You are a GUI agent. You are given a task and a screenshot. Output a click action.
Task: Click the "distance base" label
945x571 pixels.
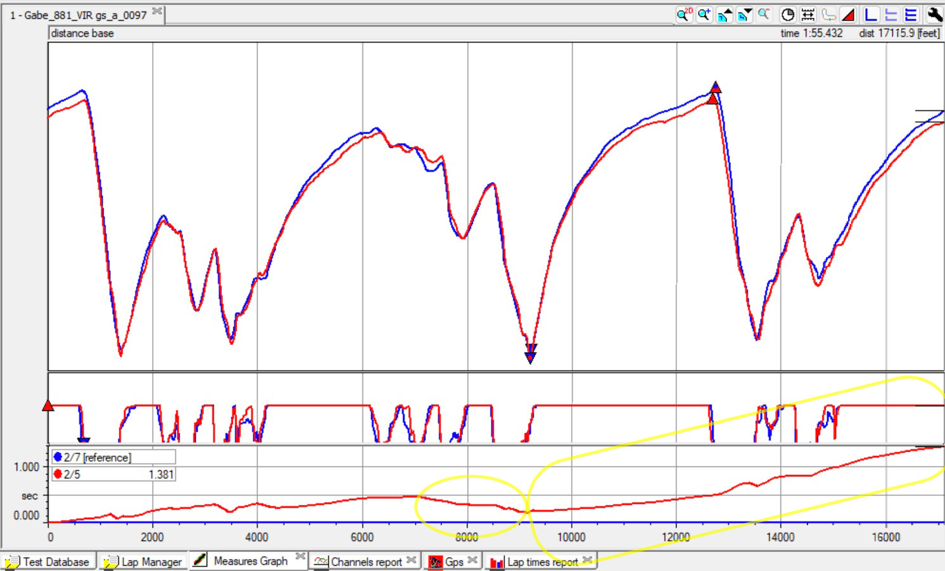tap(82, 34)
